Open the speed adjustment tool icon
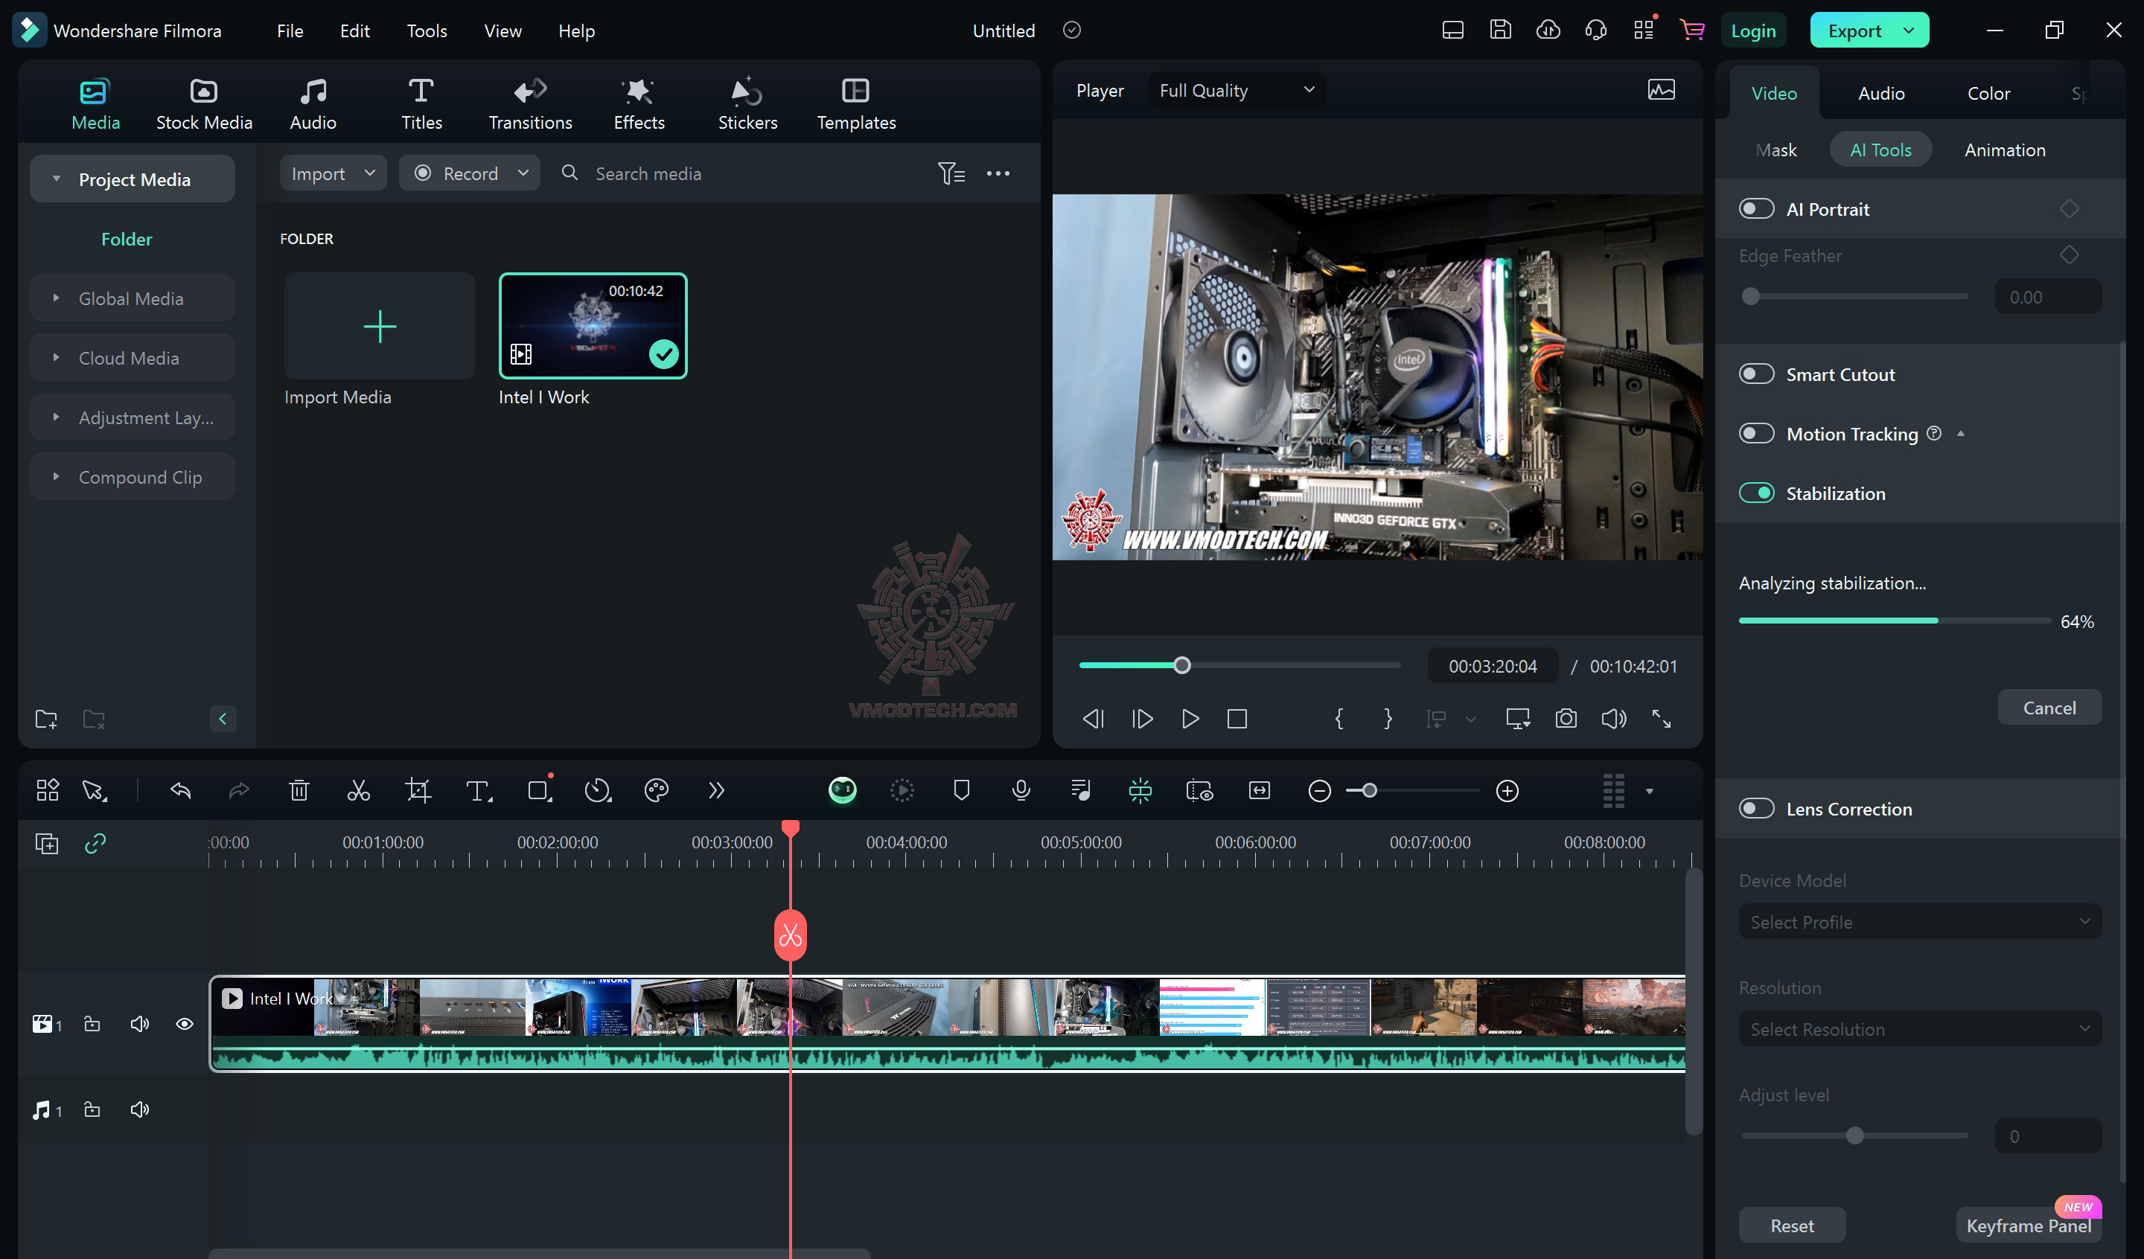The width and height of the screenshot is (2144, 1259). [597, 791]
